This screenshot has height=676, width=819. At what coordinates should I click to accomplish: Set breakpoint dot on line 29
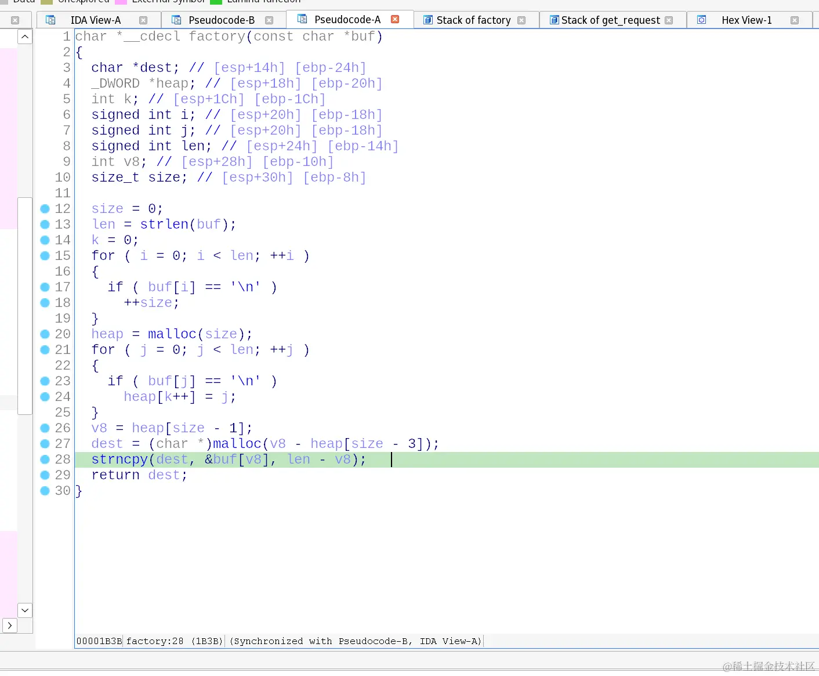[45, 475]
